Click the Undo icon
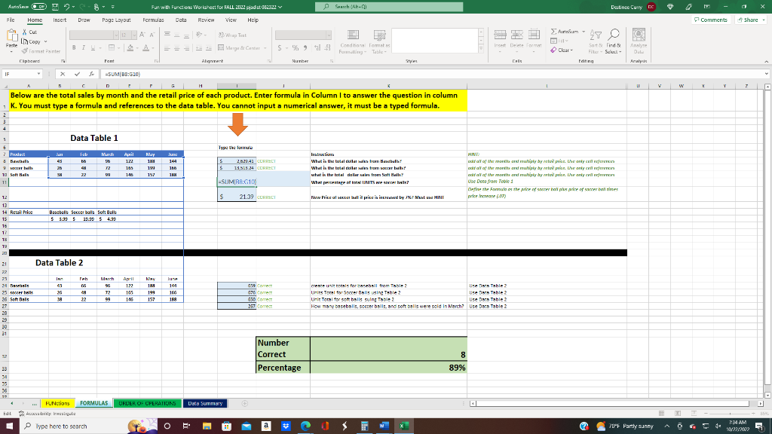Screen dimensions: 772x434 [x=66, y=7]
